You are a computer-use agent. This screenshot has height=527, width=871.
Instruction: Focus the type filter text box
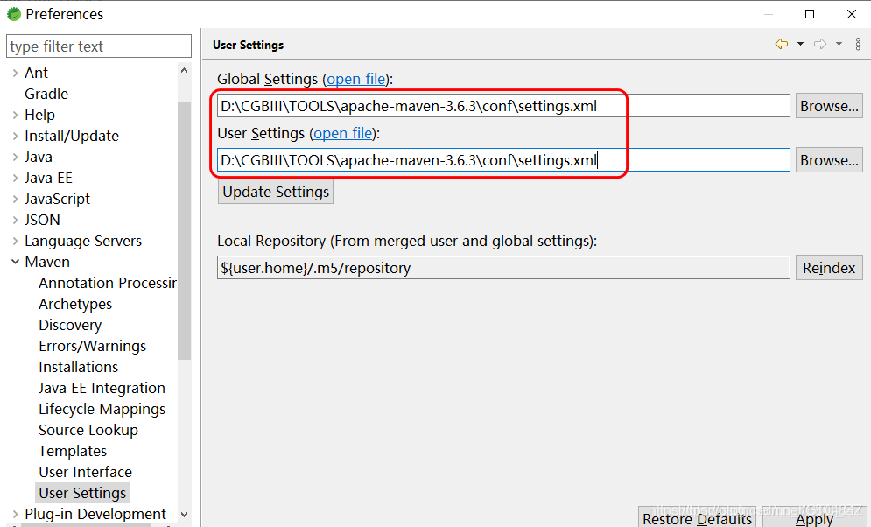coord(99,46)
